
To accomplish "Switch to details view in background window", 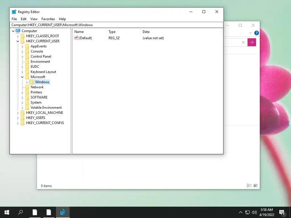I will [x=249, y=185].
